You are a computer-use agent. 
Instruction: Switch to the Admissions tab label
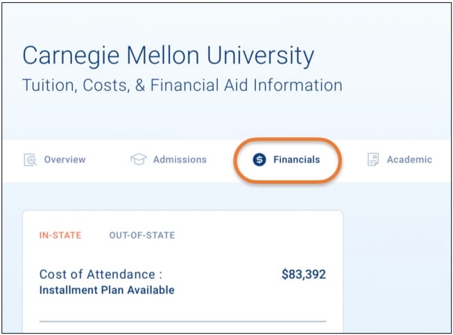(180, 160)
